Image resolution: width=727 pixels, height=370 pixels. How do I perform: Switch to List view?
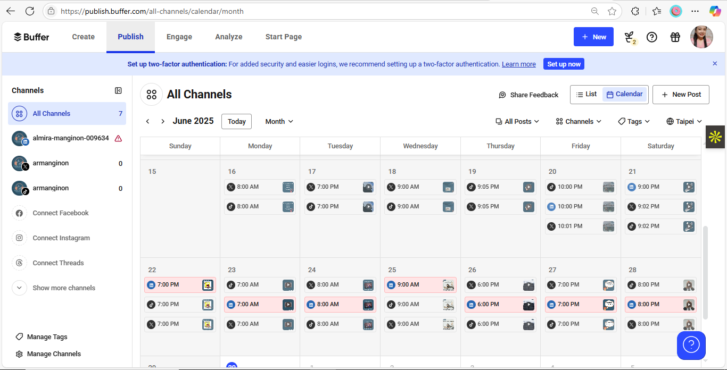[x=586, y=94]
